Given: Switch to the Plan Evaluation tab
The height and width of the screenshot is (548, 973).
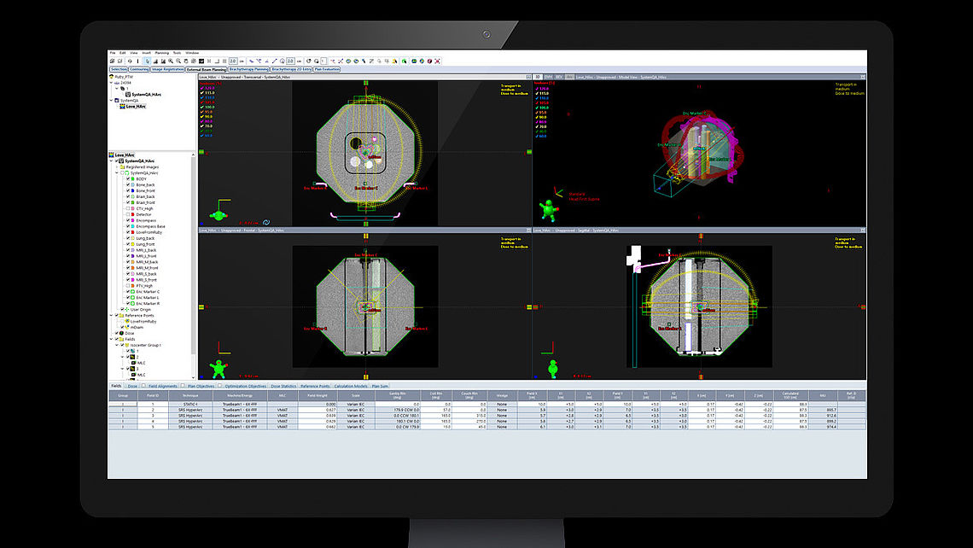Looking at the screenshot, I should [x=327, y=69].
